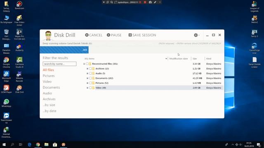Check the Pictures folder checkbox
The width and height of the screenshot is (264, 148).
click(x=90, y=83)
